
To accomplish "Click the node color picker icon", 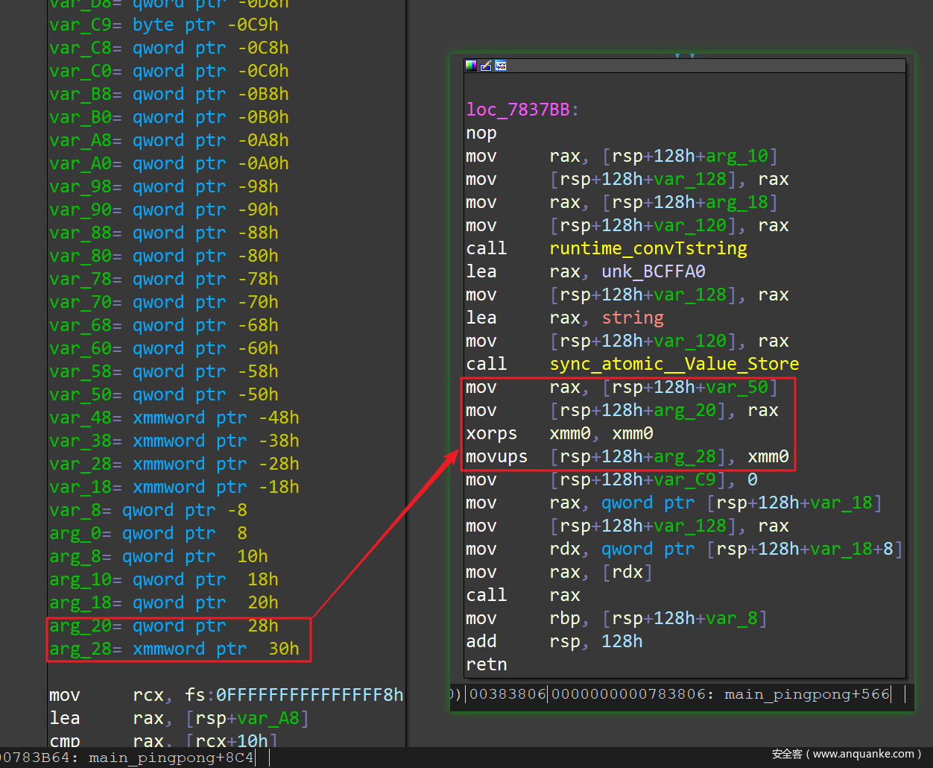I will [x=471, y=66].
